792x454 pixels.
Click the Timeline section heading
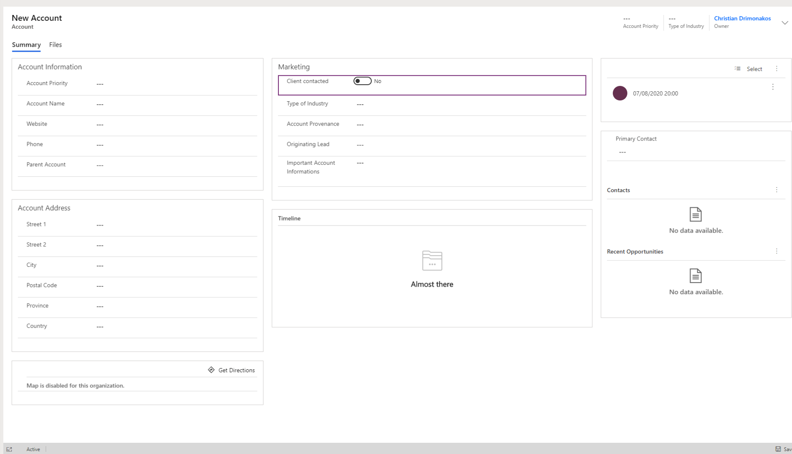(x=289, y=218)
